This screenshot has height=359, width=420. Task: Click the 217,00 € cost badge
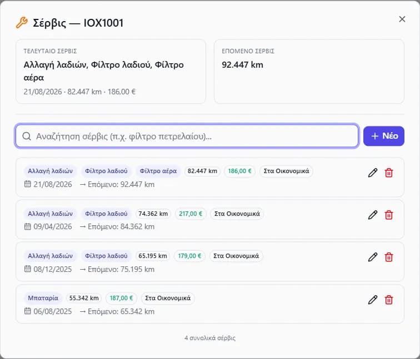(x=191, y=214)
